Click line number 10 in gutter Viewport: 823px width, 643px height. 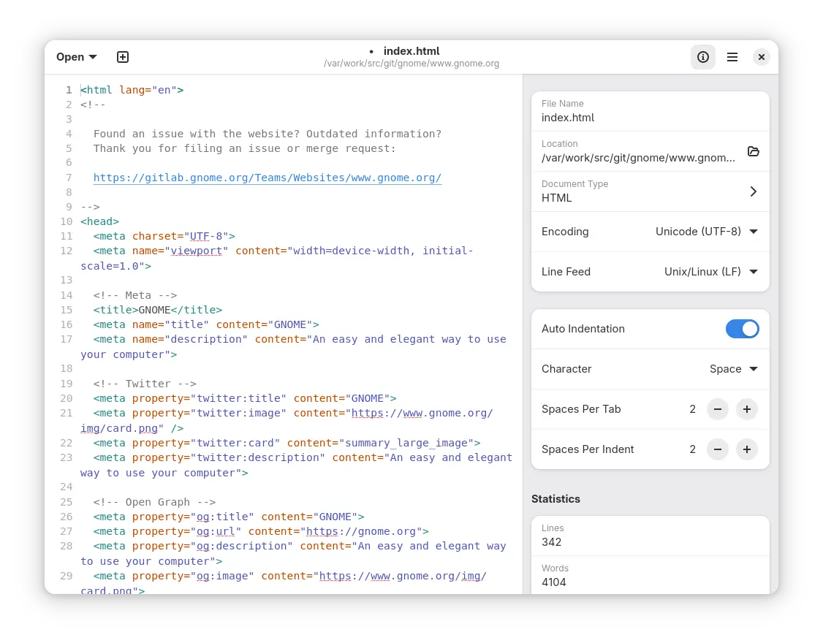pyautogui.click(x=67, y=221)
